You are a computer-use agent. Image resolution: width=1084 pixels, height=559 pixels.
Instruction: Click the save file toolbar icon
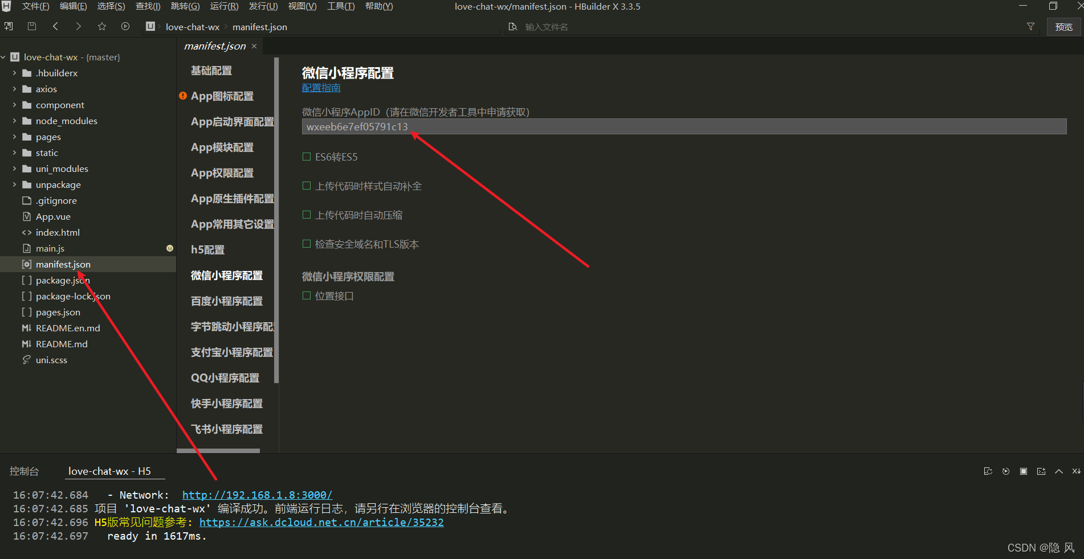coord(32,26)
